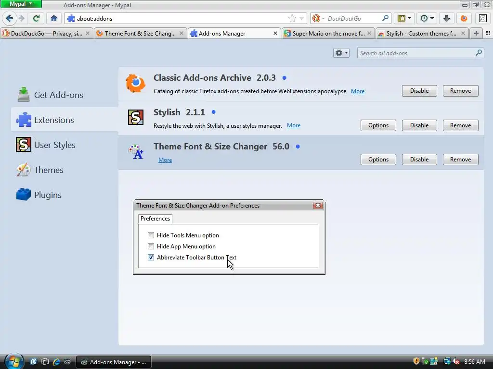Click the Stylish extension icon
493x369 pixels.
click(135, 117)
